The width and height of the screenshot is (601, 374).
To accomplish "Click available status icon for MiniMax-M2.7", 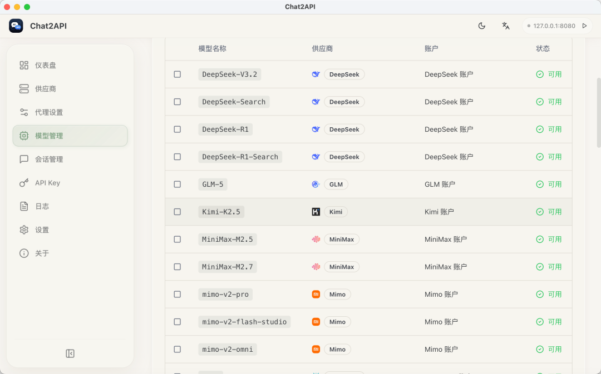I will point(540,267).
